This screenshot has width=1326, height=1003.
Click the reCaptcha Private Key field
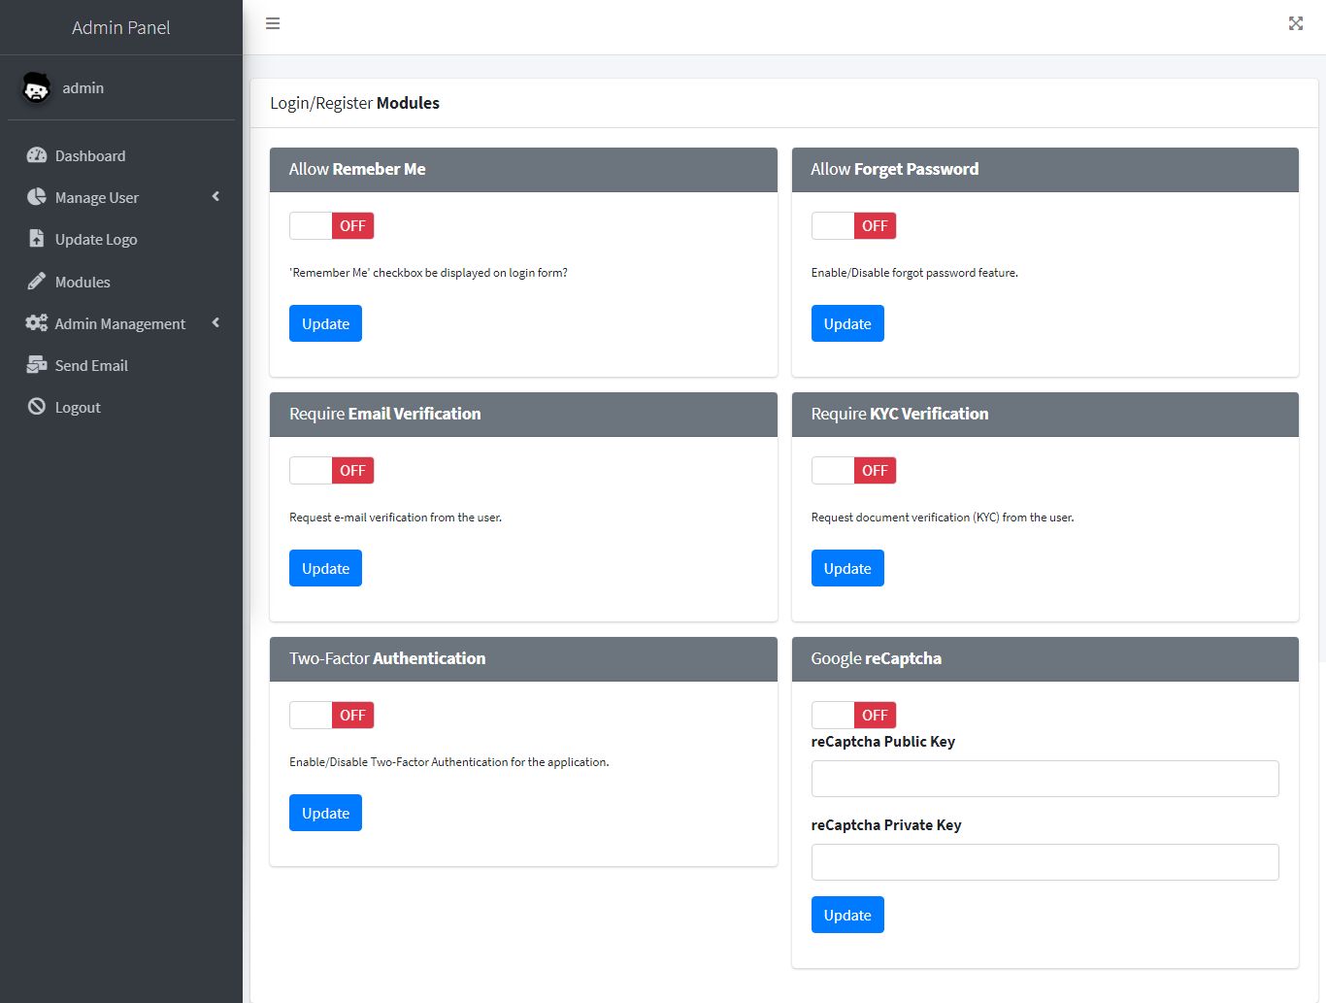(x=1044, y=862)
